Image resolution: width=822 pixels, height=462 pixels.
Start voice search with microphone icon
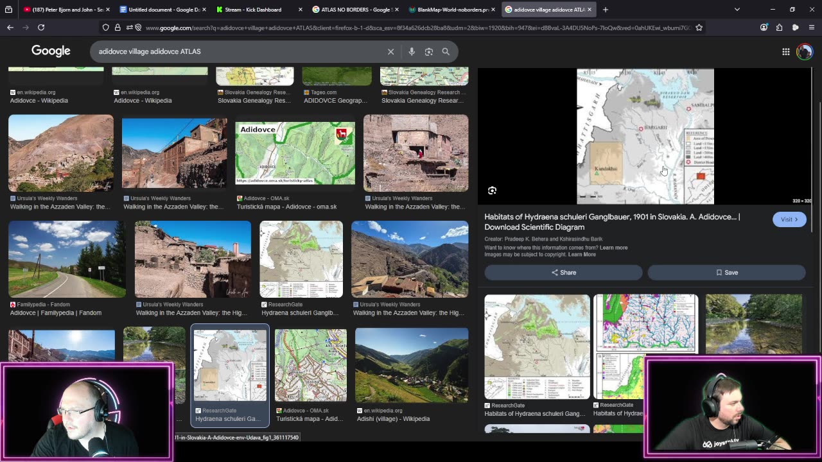[412, 51]
